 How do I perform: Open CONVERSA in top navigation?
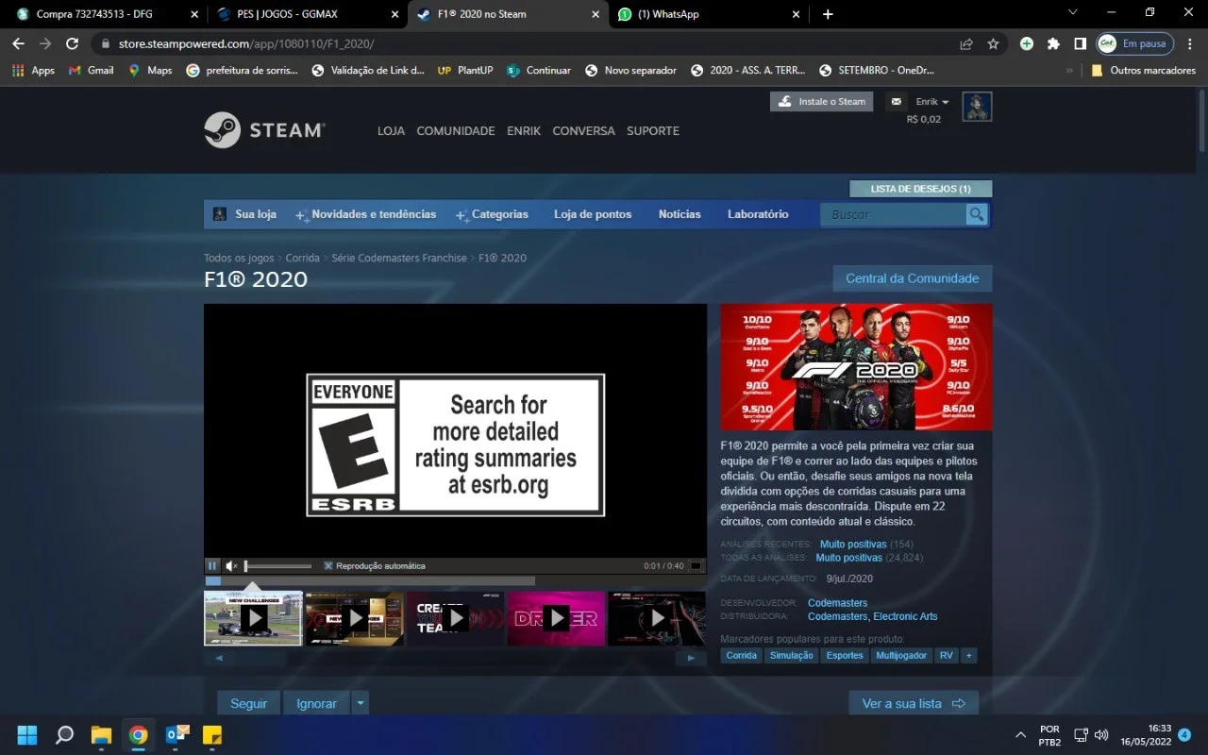[x=583, y=131]
